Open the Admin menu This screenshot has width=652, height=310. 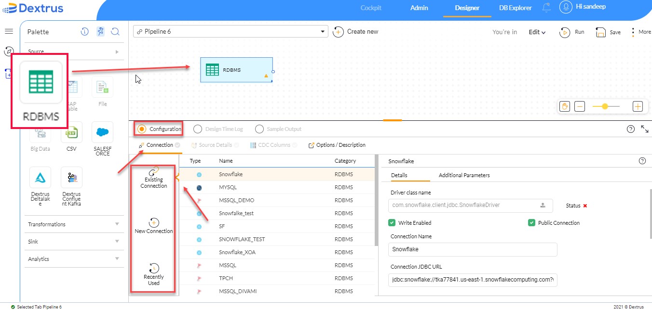pyautogui.click(x=419, y=8)
